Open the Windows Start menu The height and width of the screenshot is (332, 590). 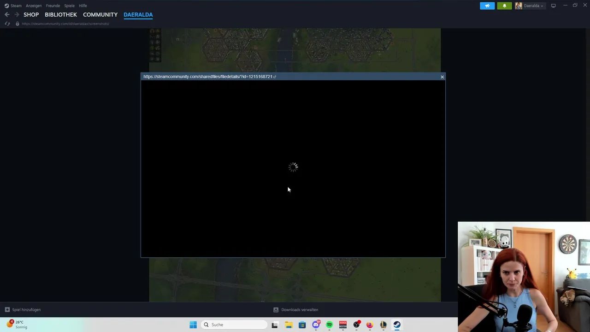(x=193, y=325)
